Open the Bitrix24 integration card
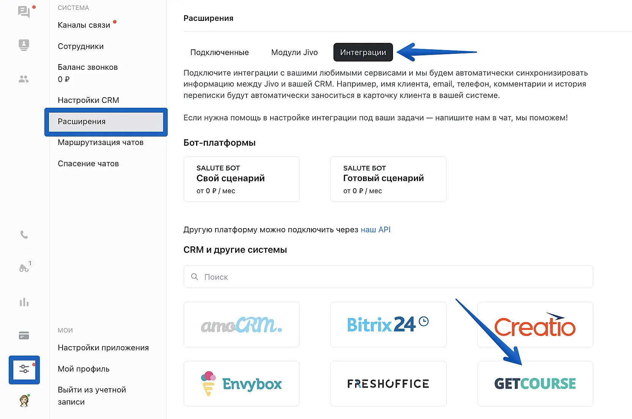This screenshot has width=632, height=419. pyautogui.click(x=388, y=324)
